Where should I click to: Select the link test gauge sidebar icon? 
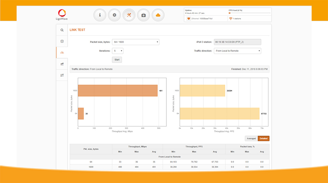[62, 52]
